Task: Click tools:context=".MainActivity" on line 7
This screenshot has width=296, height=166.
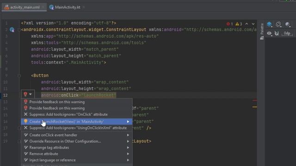Action: [68, 62]
